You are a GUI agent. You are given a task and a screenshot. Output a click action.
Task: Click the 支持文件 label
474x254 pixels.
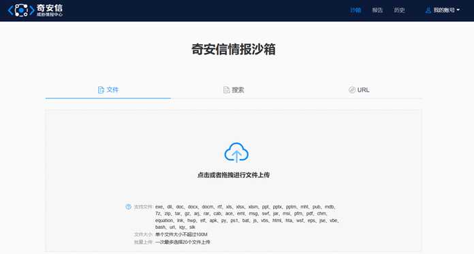click(x=143, y=206)
